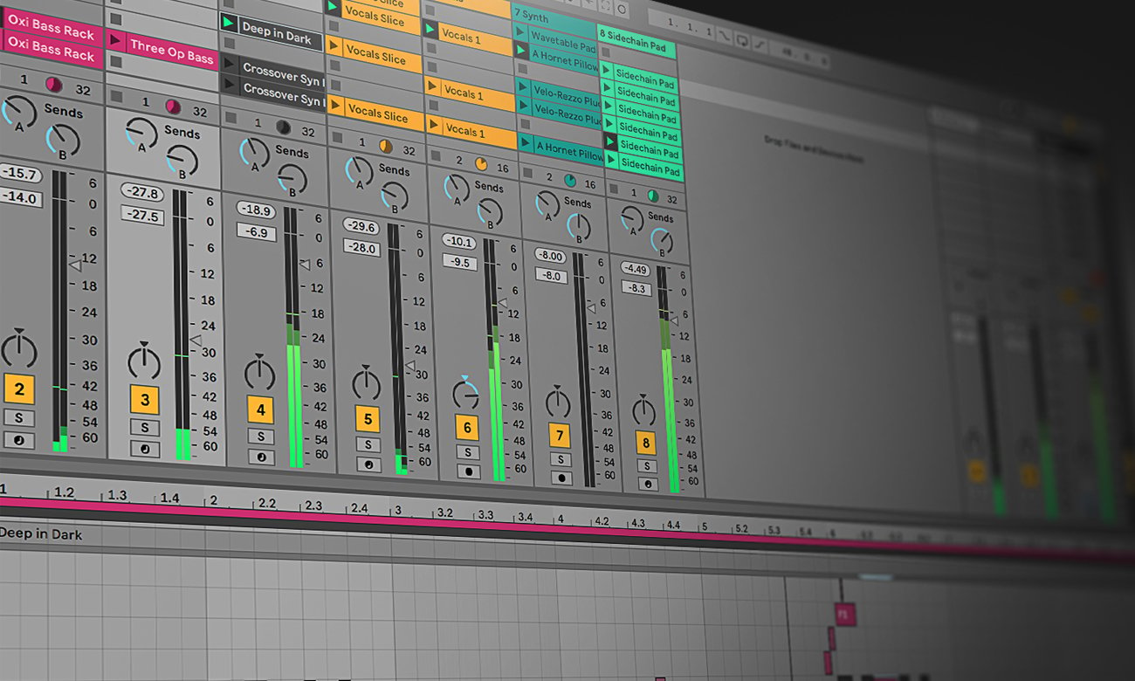This screenshot has height=681, width=1135.
Task: Solo track 4
Action: pyautogui.click(x=260, y=436)
